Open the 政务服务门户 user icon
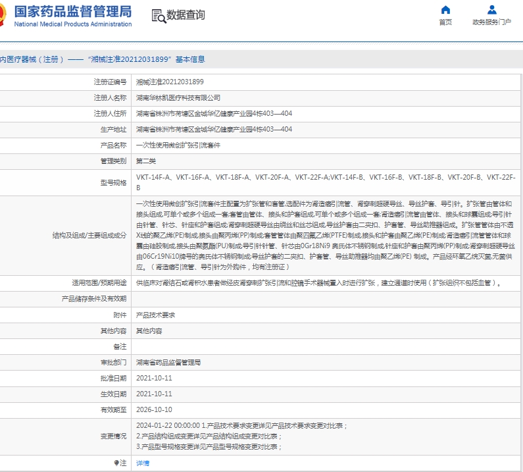The width and height of the screenshot is (523, 472). point(491,10)
